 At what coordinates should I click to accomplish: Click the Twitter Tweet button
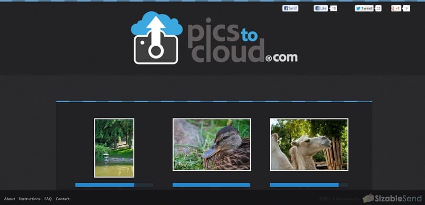click(364, 8)
